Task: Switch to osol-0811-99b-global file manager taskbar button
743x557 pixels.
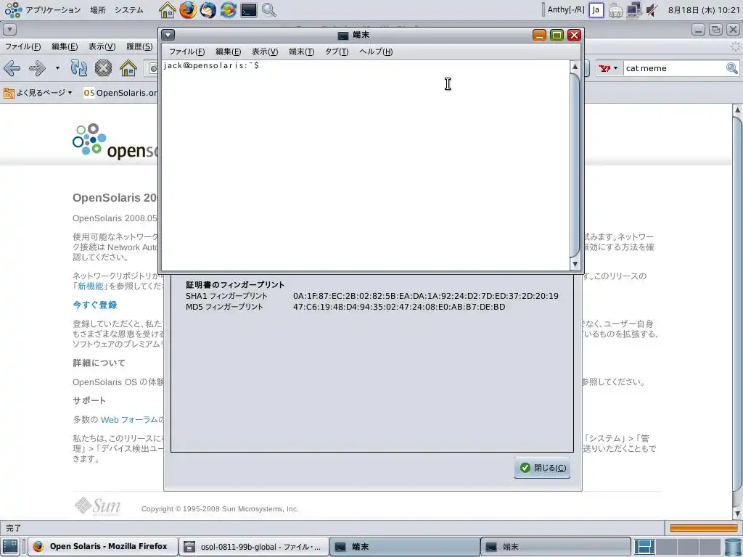Action: (255, 547)
